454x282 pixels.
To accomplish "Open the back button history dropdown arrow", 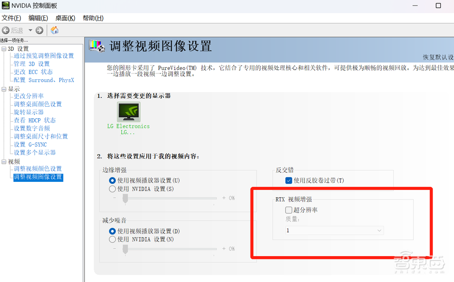I will (30, 30).
